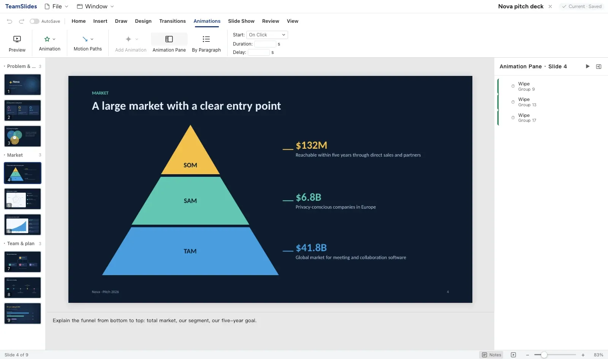608x359 pixels.
Task: Click the zoom slider handle
Action: (544, 355)
